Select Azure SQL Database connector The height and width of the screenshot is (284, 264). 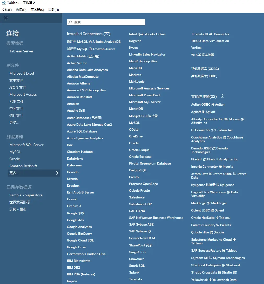[82, 131]
